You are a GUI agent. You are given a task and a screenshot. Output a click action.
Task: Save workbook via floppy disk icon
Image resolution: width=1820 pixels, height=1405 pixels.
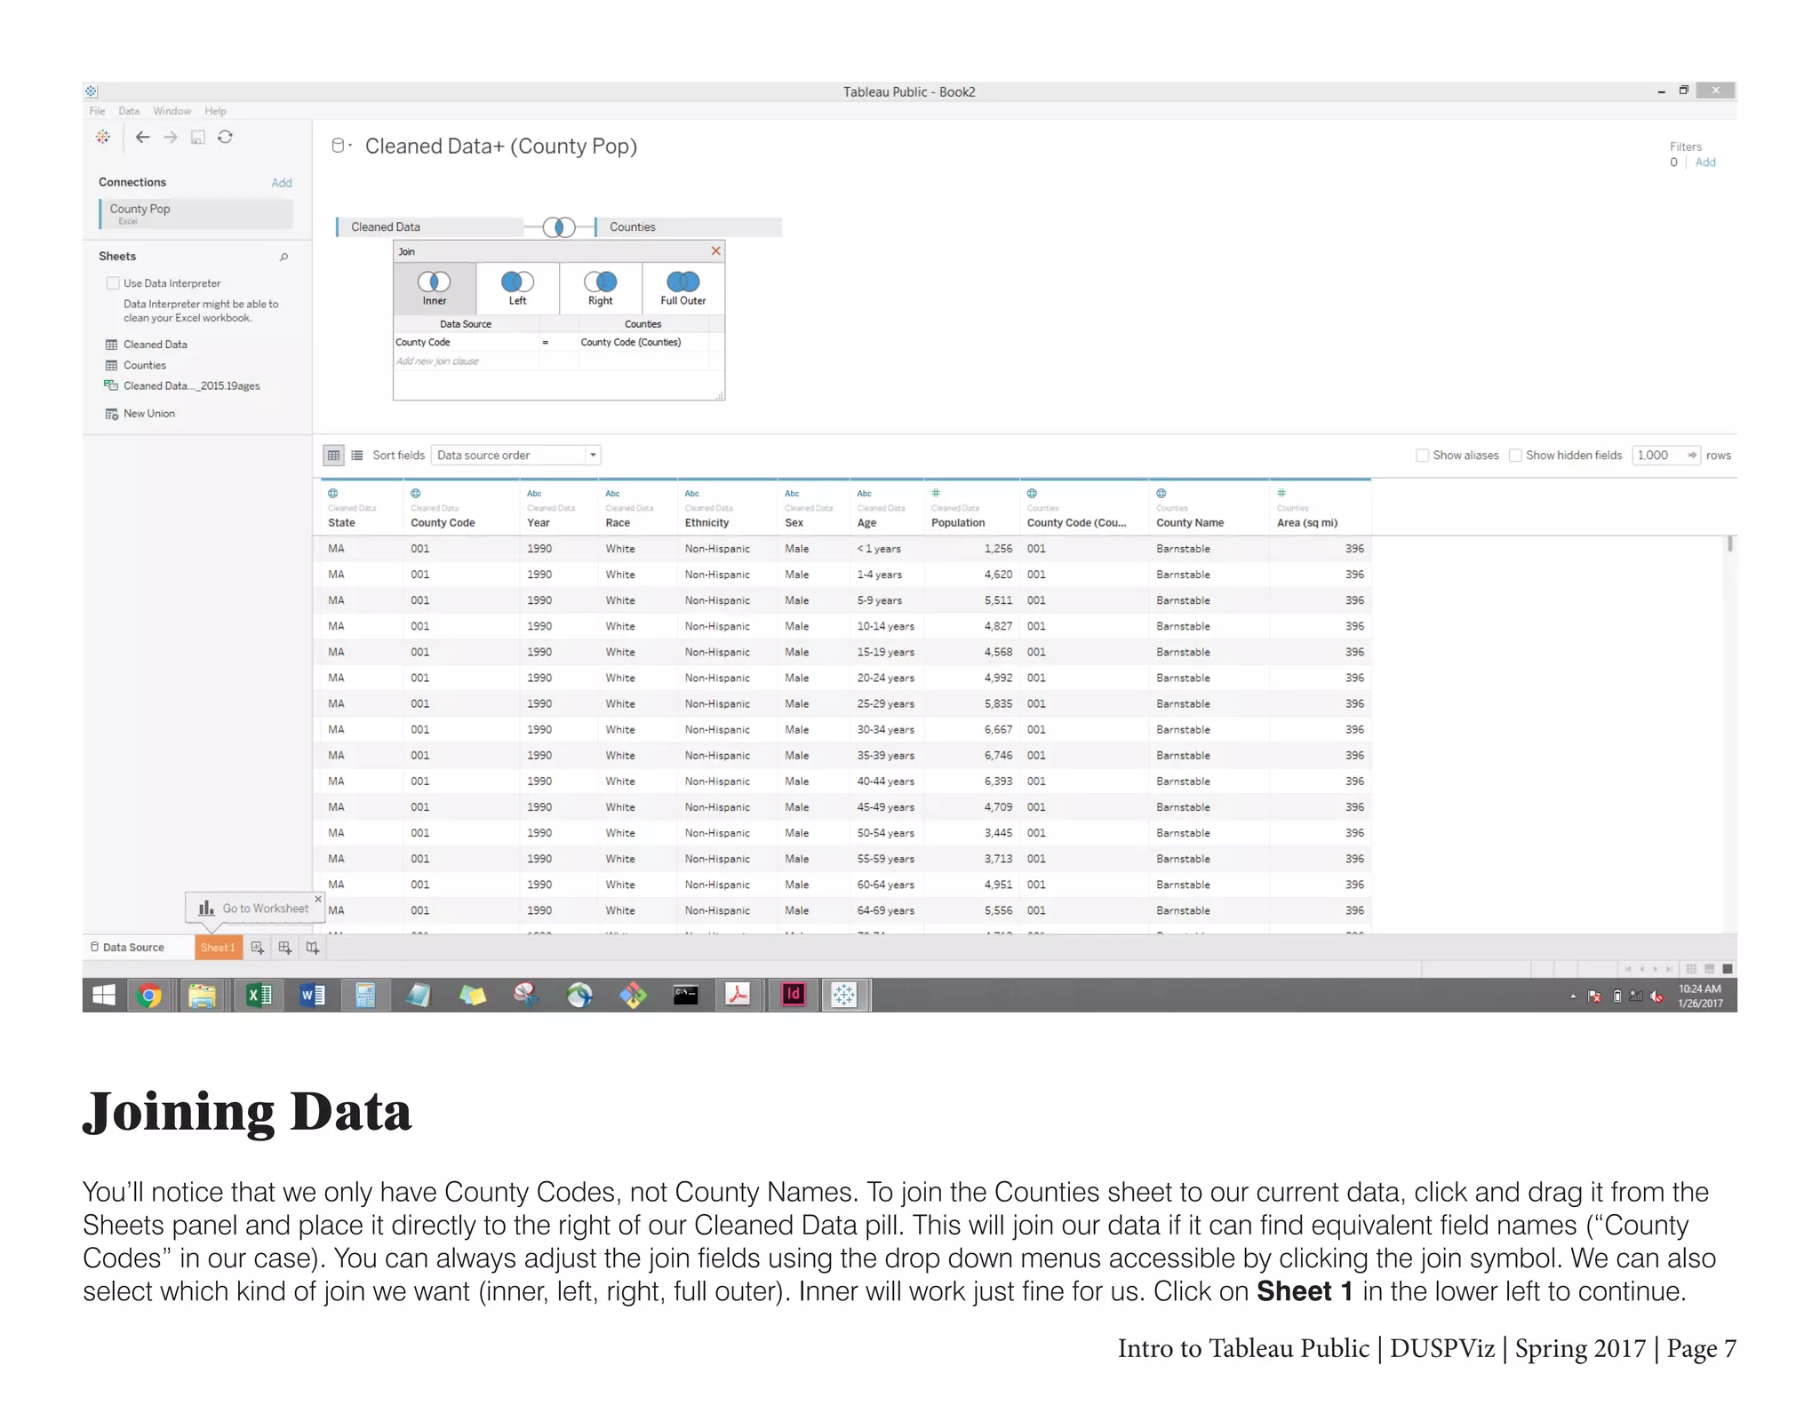(x=198, y=137)
